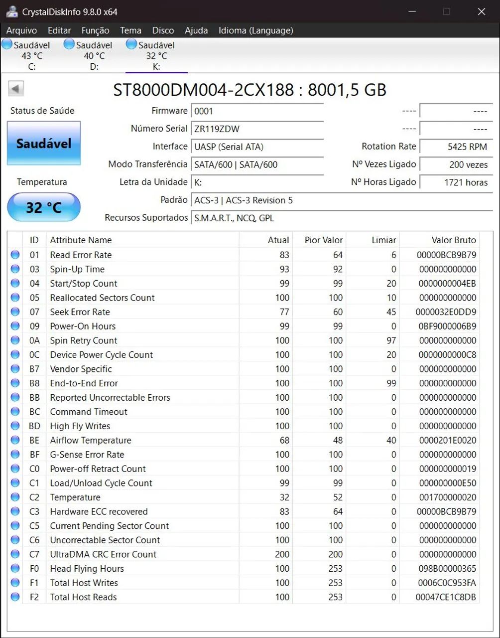Click the Padrão field ACS-3 Revision 5
Screen dimensions: 500x638
tap(342, 200)
